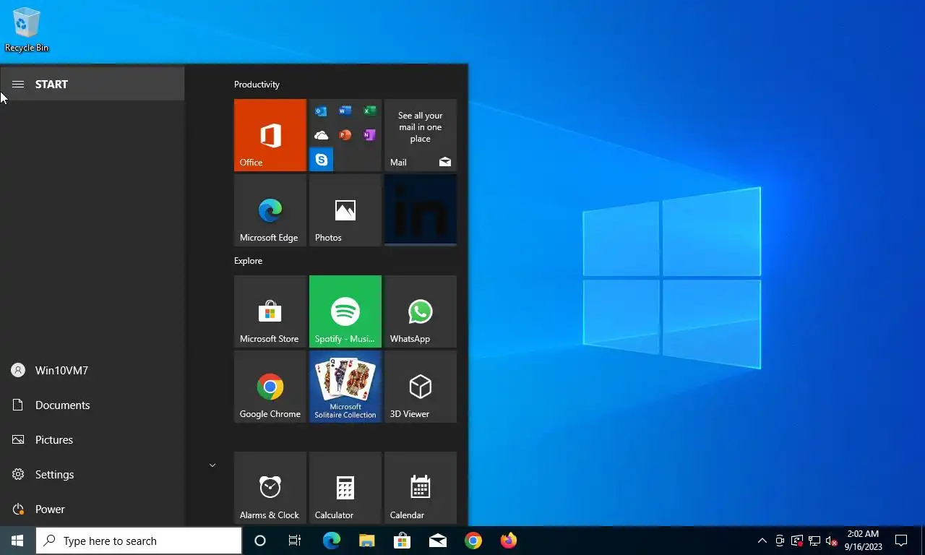925x555 pixels.
Task: Expand the tile group chevron
Action: point(212,465)
